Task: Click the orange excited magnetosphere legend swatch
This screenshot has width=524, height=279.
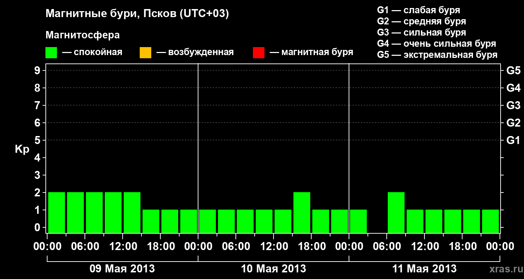Action: 145,53
